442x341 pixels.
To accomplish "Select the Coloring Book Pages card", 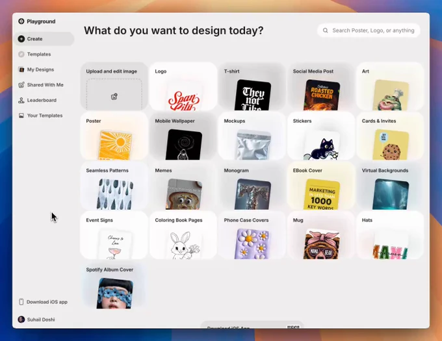I will coord(183,235).
